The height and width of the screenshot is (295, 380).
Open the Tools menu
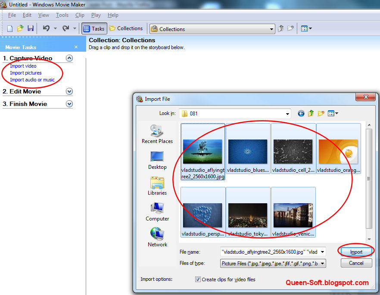(62, 15)
